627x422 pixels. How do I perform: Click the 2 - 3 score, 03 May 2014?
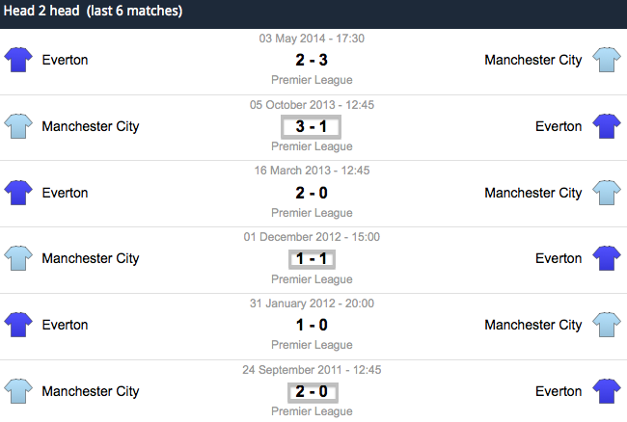(x=312, y=60)
